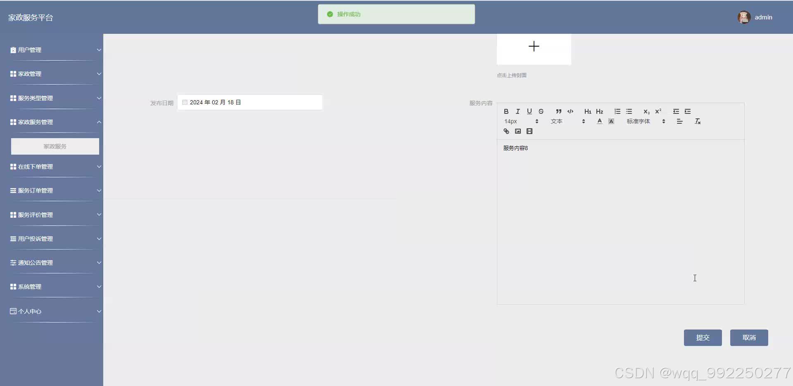Click the 发布日期 date input field
Screen dimensions: 793x386
pyautogui.click(x=250, y=102)
